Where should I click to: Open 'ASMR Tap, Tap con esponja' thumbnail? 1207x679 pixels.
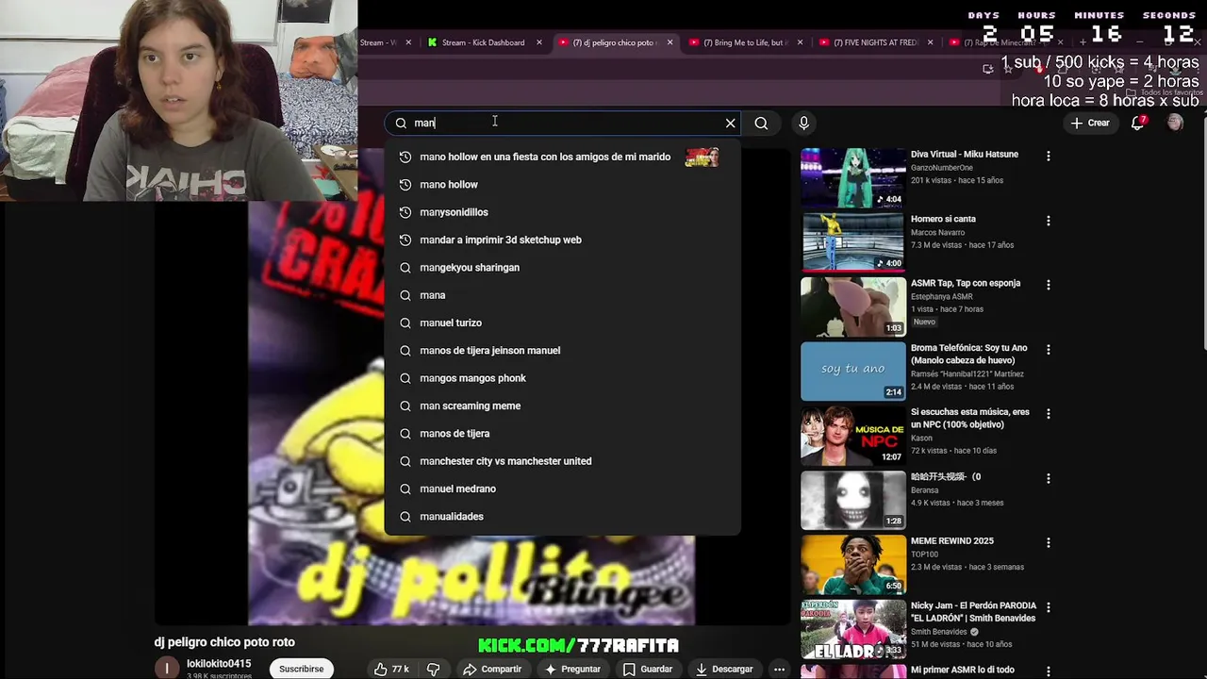pos(853,306)
